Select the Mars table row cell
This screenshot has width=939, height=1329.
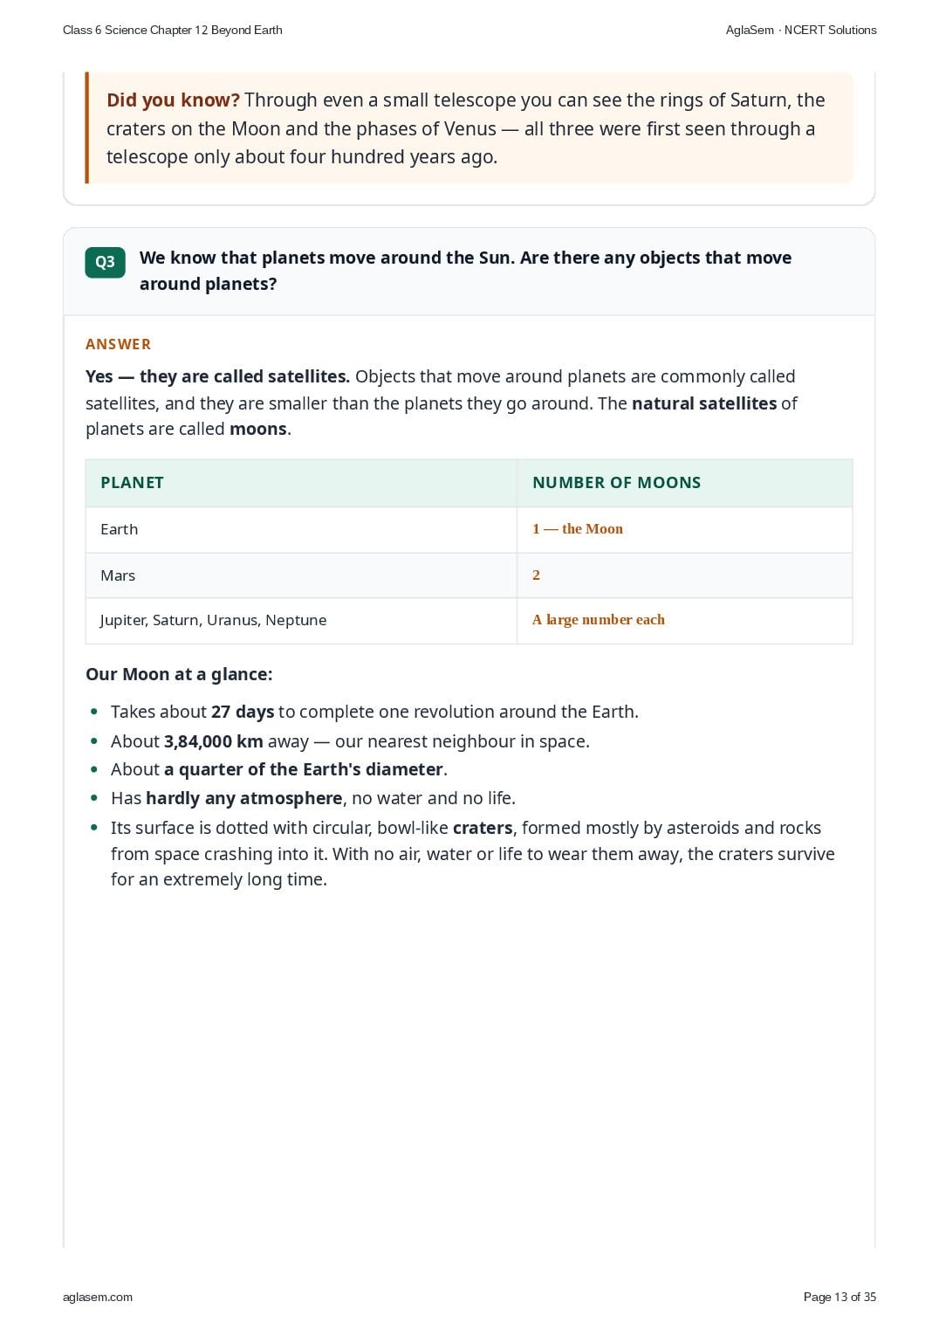tap(301, 575)
